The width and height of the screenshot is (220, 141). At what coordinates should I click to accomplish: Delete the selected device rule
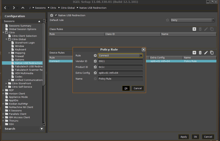coord(200,52)
